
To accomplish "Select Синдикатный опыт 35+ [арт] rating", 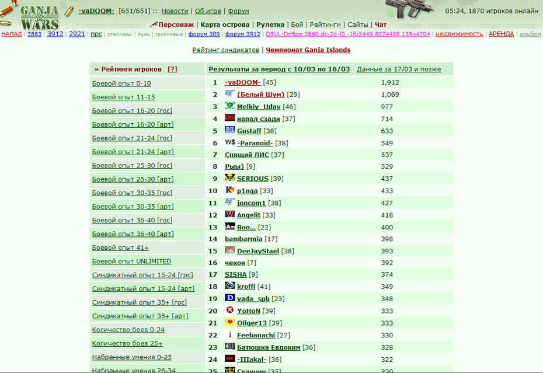I will pyautogui.click(x=140, y=316).
